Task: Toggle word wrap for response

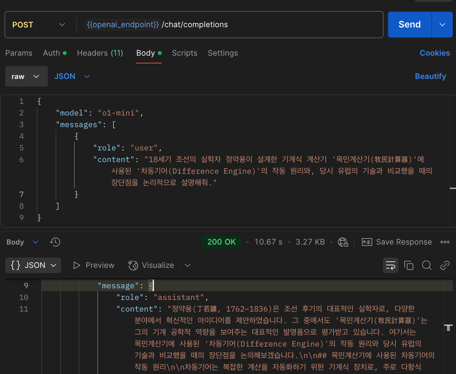Action: [x=390, y=265]
